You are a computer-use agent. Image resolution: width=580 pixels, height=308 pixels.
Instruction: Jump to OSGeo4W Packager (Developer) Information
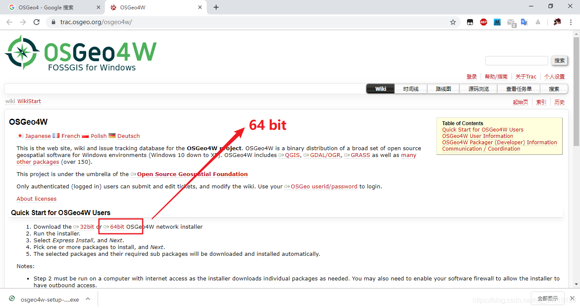coord(499,143)
